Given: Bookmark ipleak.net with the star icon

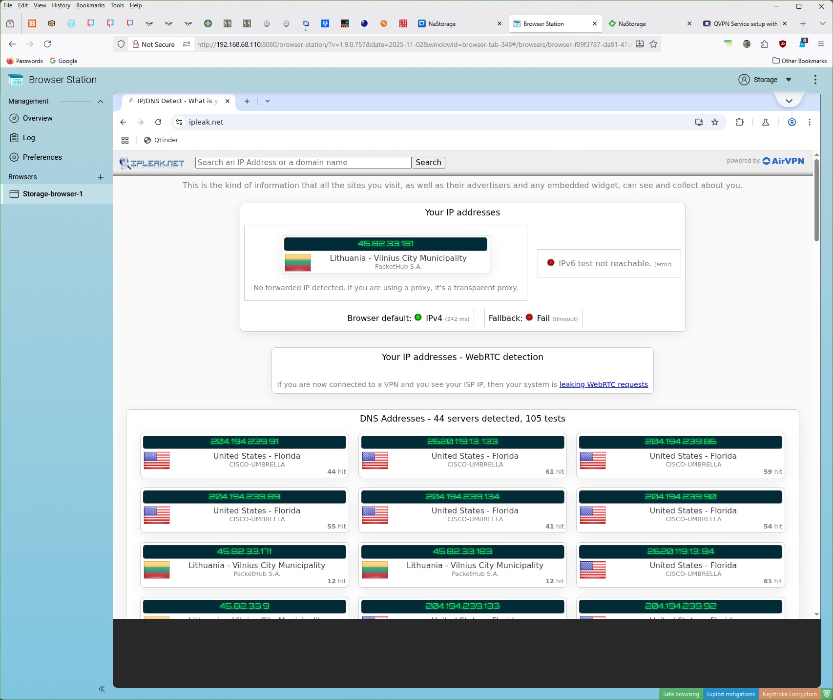Looking at the screenshot, I should [715, 122].
